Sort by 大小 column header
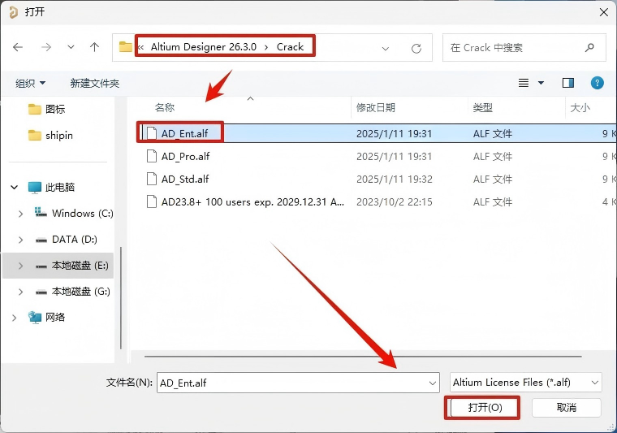 click(x=580, y=107)
